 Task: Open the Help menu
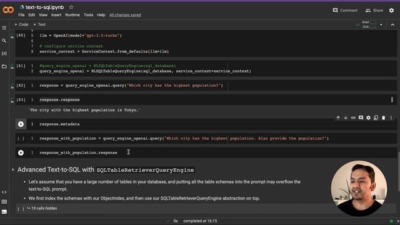coord(101,15)
